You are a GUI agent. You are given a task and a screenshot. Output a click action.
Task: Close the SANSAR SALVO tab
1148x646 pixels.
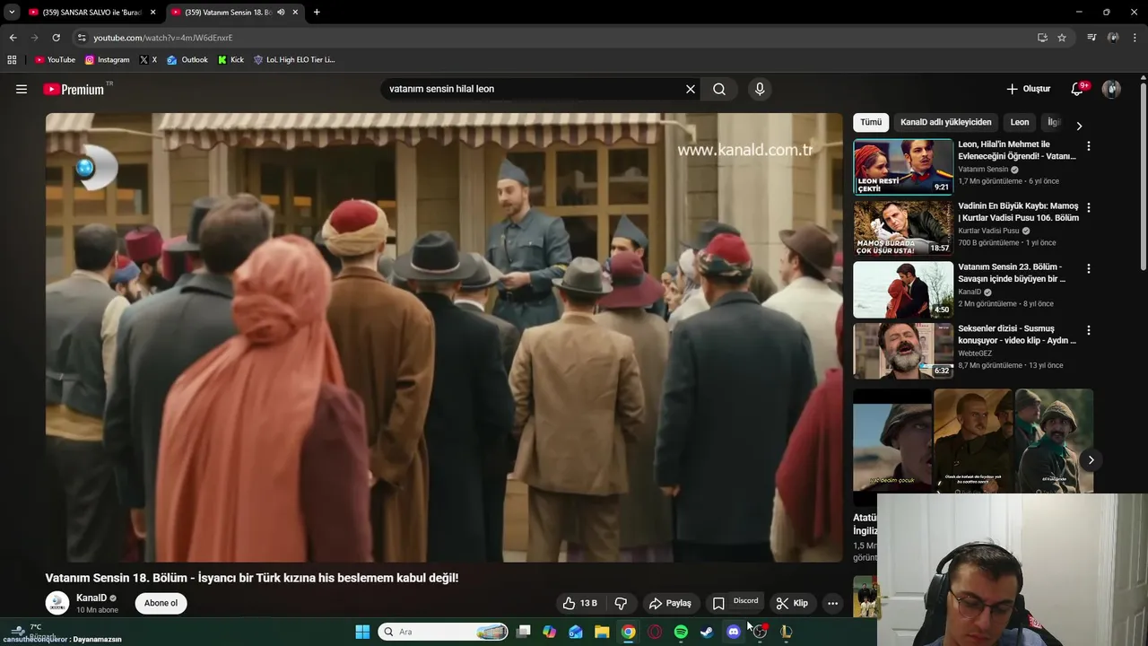(x=152, y=13)
